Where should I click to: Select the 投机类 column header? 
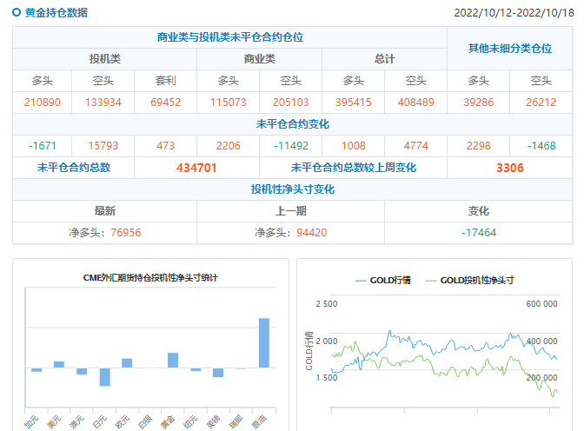tap(104, 59)
